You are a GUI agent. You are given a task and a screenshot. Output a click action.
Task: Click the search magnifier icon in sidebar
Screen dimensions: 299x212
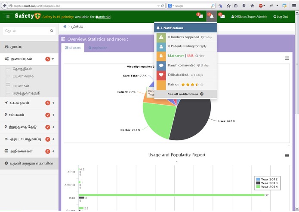pos(52,31)
